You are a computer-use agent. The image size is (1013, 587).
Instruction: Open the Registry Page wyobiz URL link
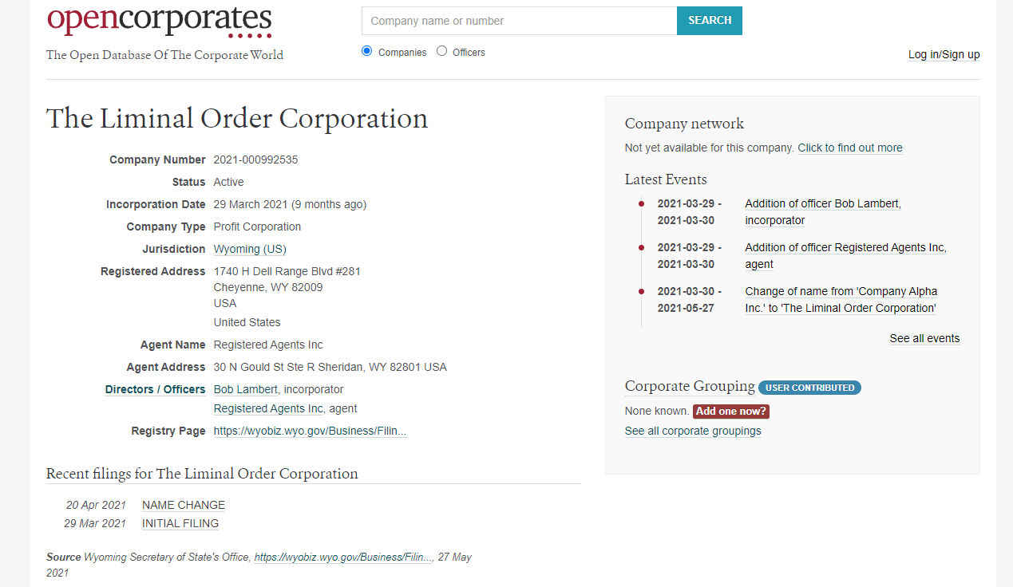(310, 431)
